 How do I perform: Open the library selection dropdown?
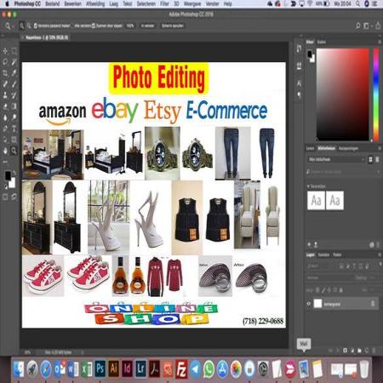(336, 160)
